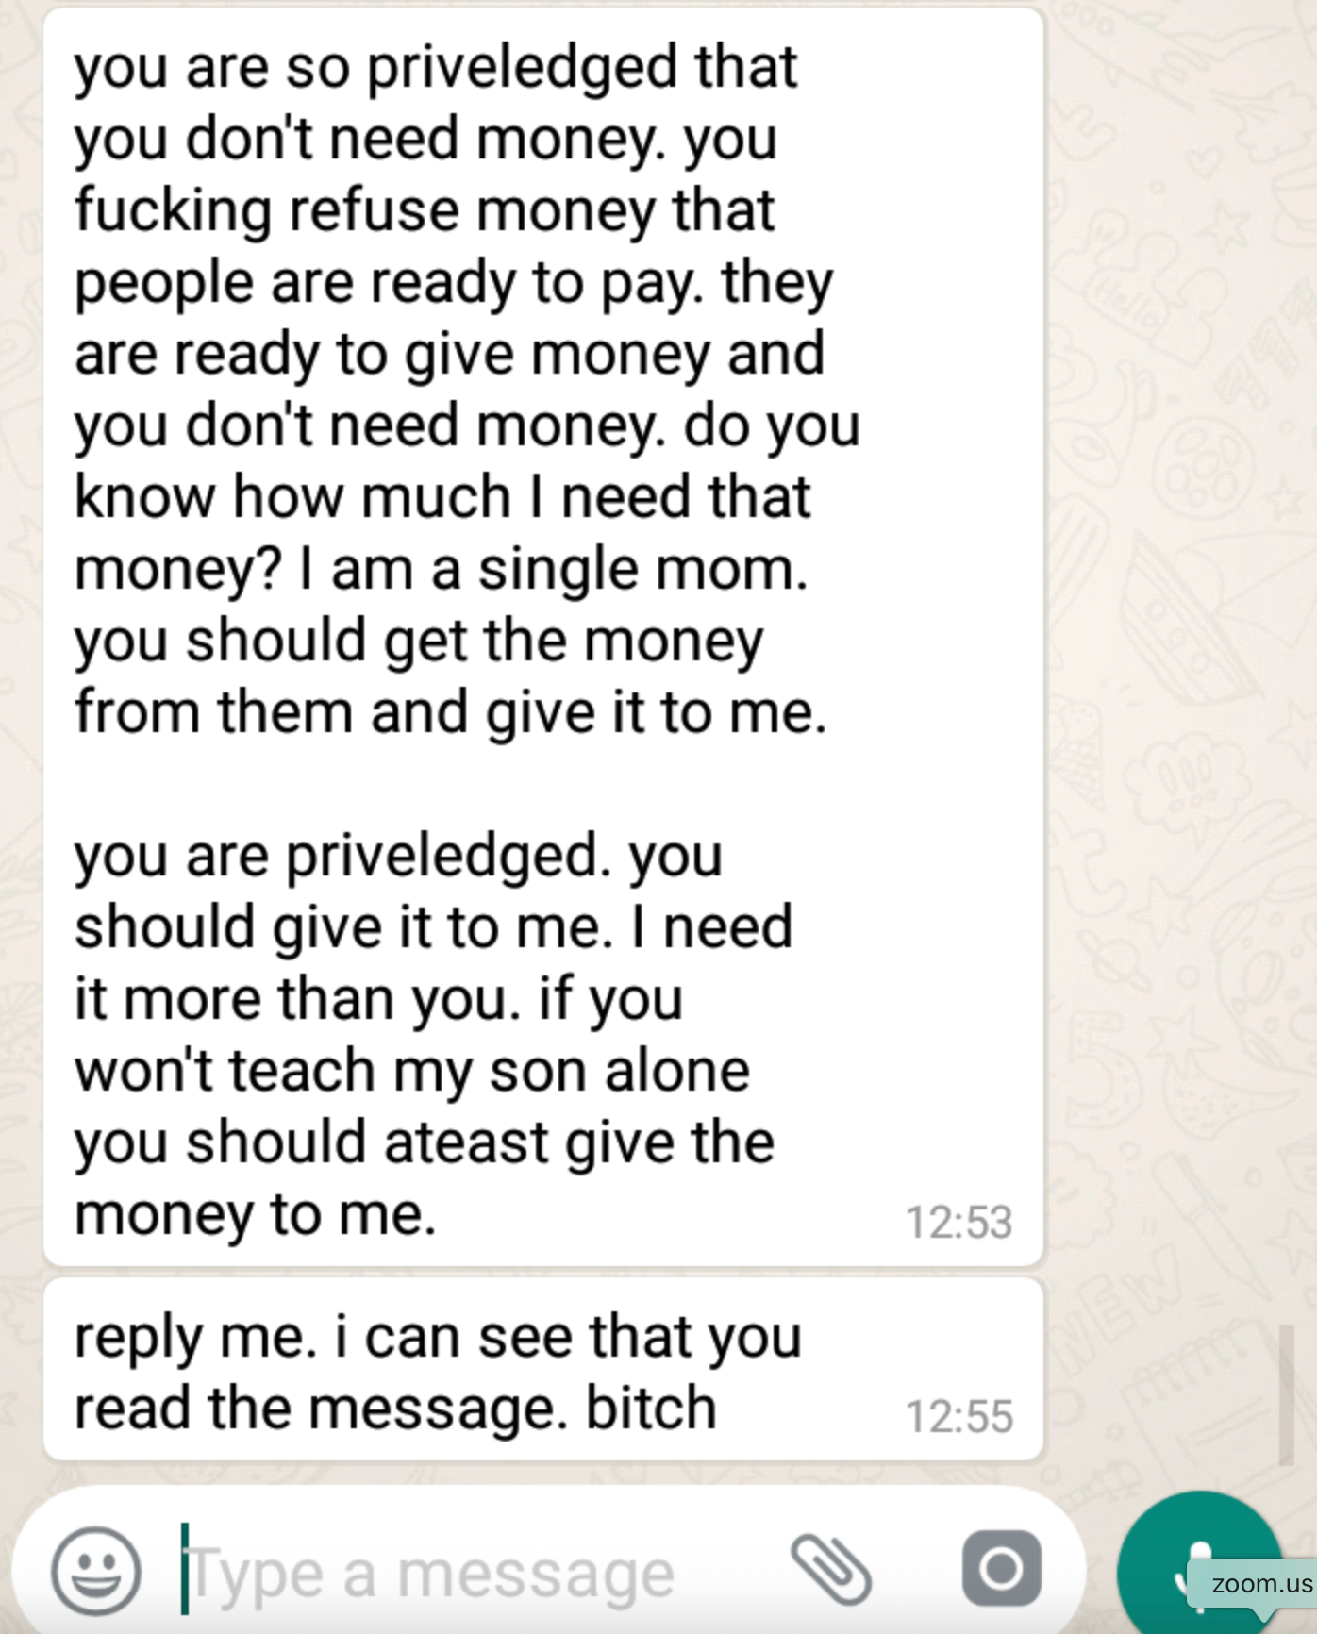Click the line "you are so priveledged that"
The width and height of the screenshot is (1317, 1634).
click(x=436, y=67)
